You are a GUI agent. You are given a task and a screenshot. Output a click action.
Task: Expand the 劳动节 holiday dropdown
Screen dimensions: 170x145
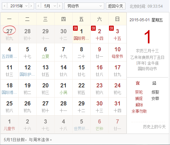coord(84,6)
